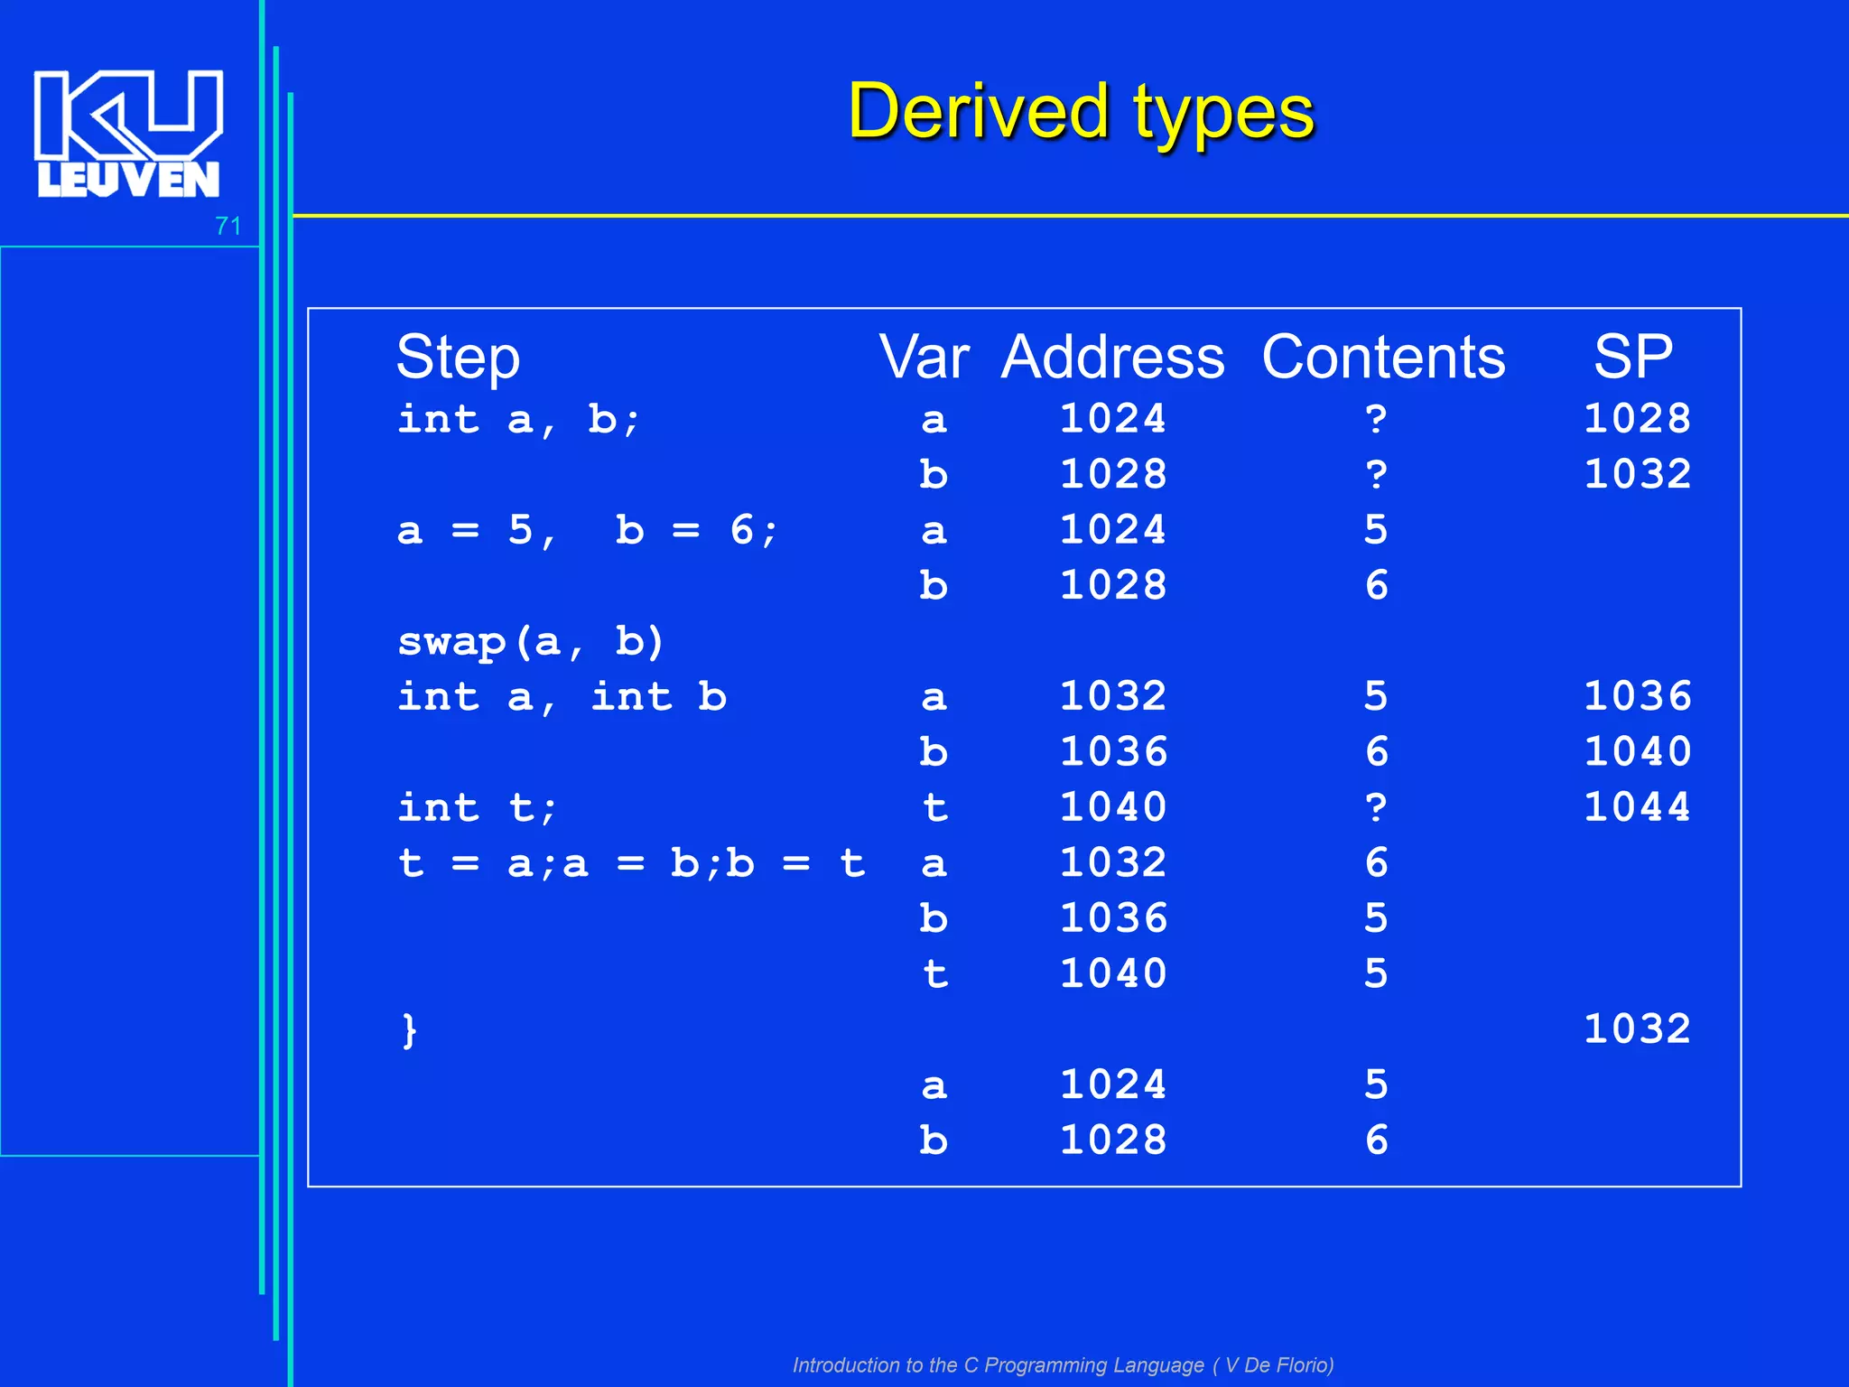Screen dimensions: 1849x1387
Task: Click the address 1040 next to 't ?'
Action: coord(1112,807)
